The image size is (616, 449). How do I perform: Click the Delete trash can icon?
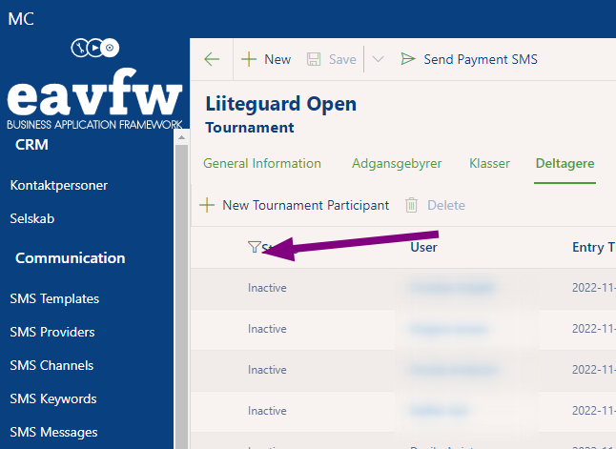[411, 205]
